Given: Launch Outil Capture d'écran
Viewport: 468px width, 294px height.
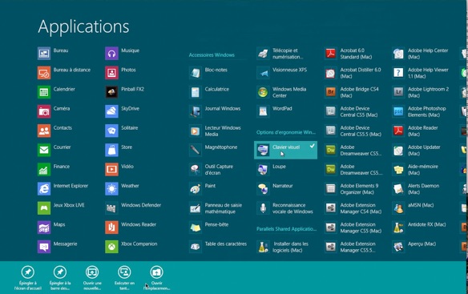Looking at the screenshot, I should point(211,170).
